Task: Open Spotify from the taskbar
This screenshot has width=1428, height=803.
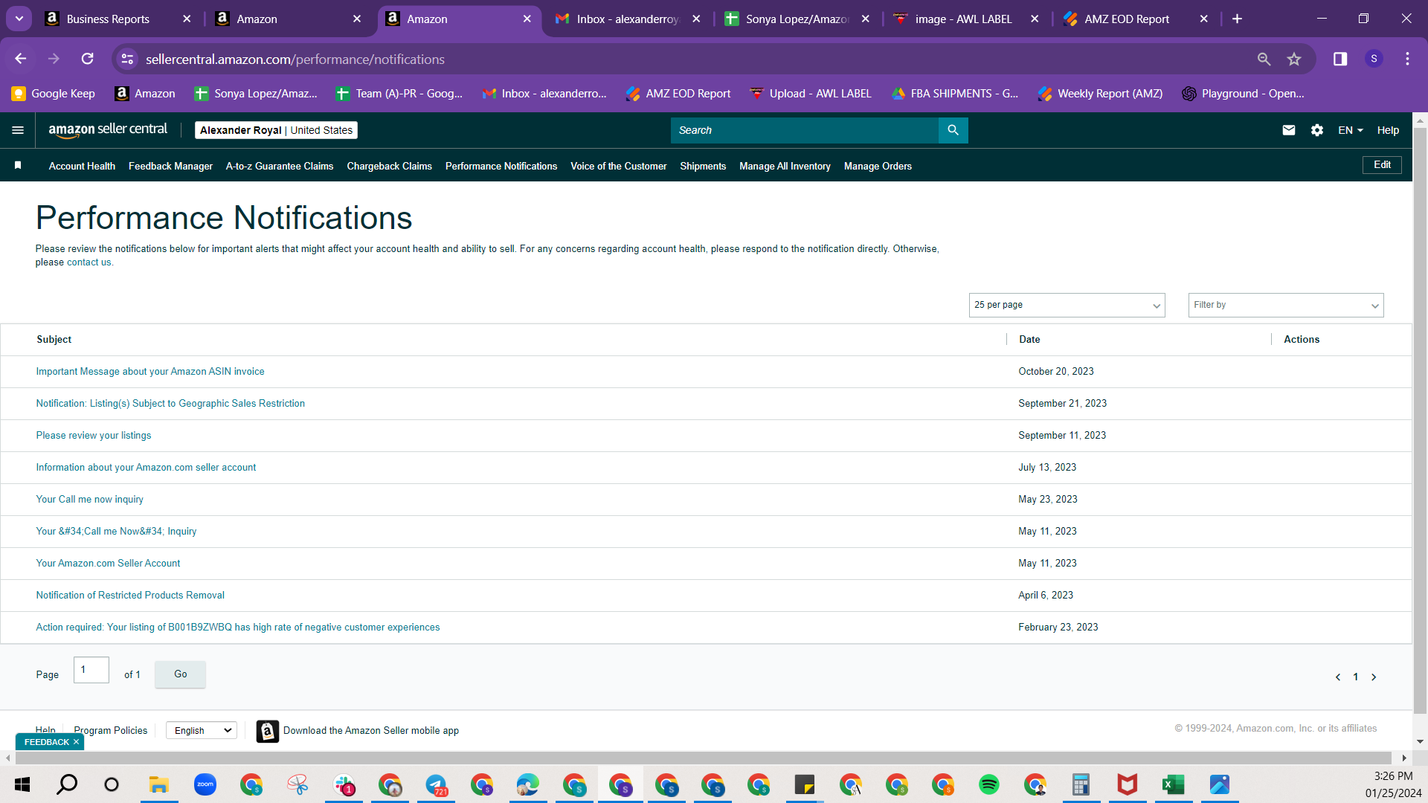Action: click(988, 784)
